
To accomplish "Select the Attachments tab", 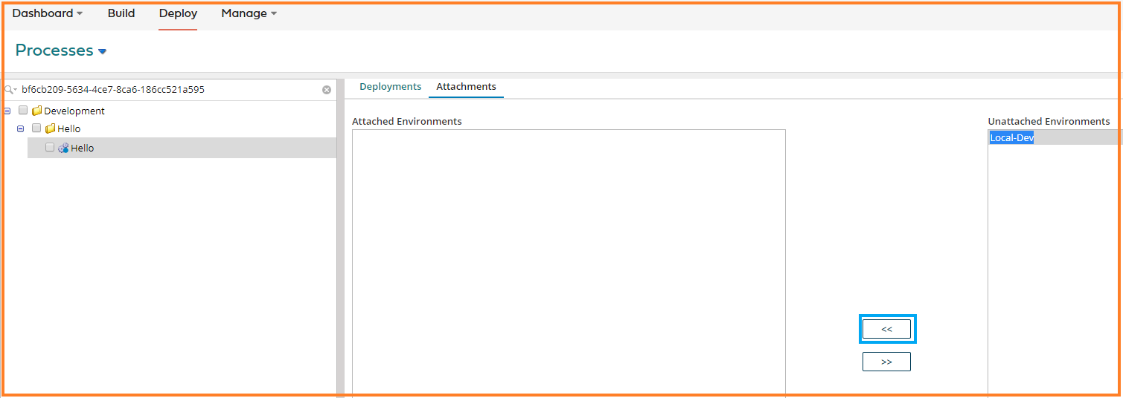I will tap(466, 87).
